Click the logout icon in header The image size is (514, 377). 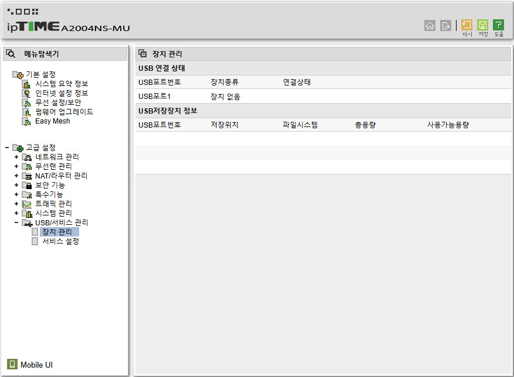pyautogui.click(x=445, y=25)
